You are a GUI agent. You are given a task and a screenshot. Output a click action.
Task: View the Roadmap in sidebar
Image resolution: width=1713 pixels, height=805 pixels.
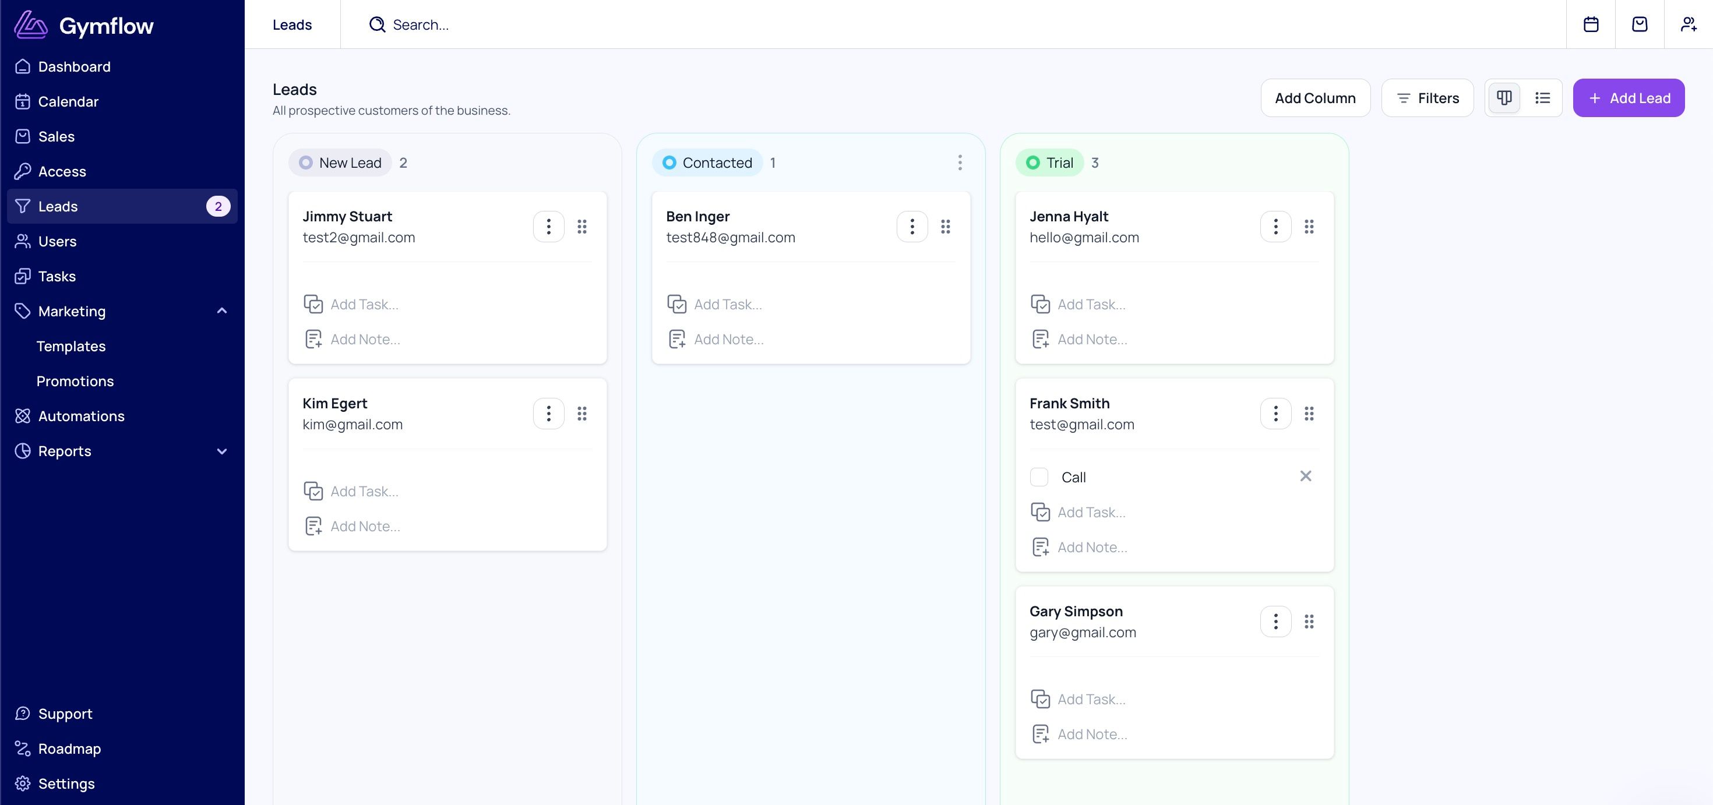[122, 748]
